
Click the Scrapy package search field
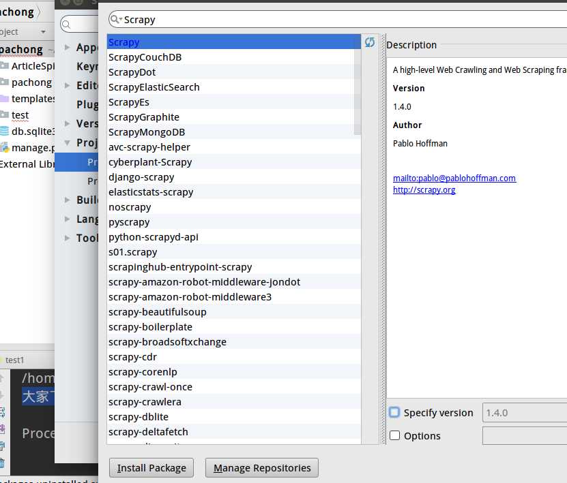pos(338,19)
